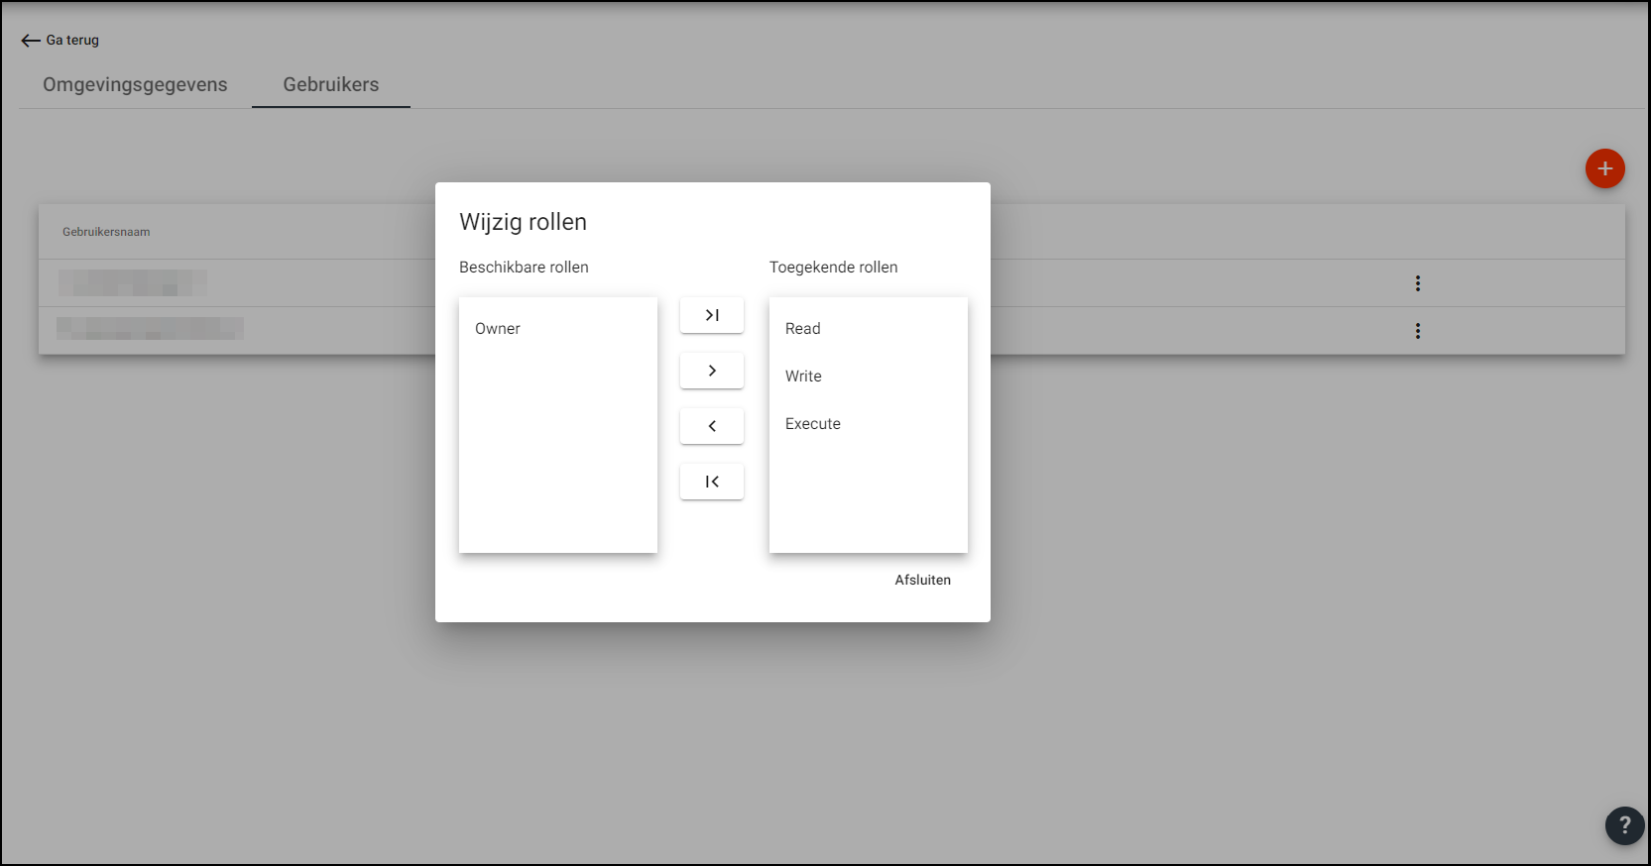Select the Read role in assigned list
This screenshot has height=866, width=1651.
803,329
